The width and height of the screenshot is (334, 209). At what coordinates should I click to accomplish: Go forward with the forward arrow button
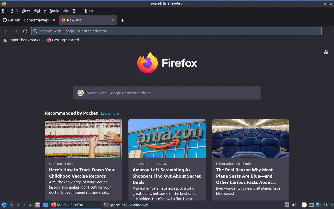(16, 31)
